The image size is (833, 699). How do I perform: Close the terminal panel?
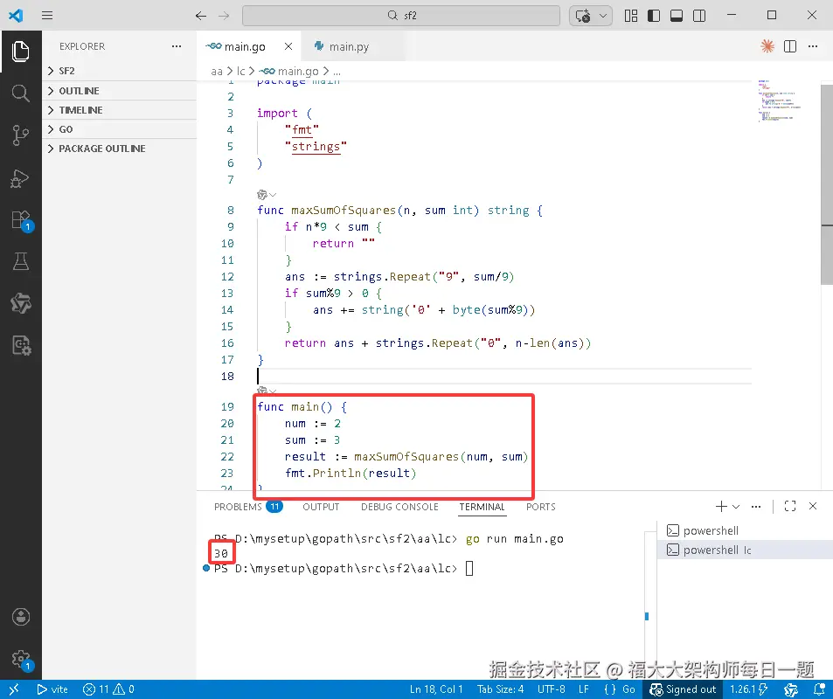(813, 506)
